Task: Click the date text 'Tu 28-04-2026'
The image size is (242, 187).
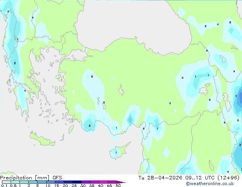Action: 160,178
